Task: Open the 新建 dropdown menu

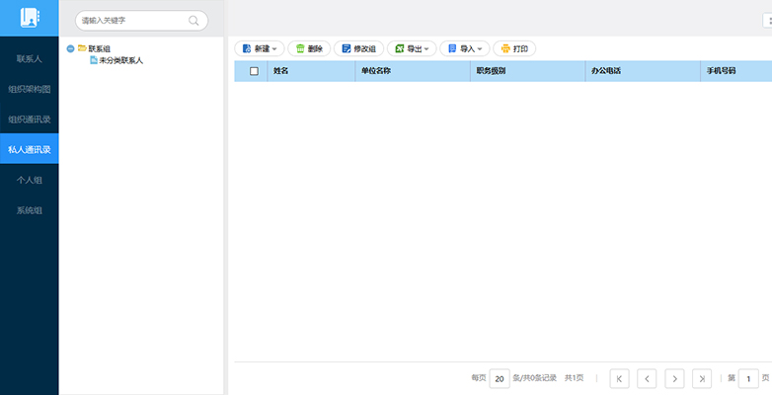Action: (260, 48)
